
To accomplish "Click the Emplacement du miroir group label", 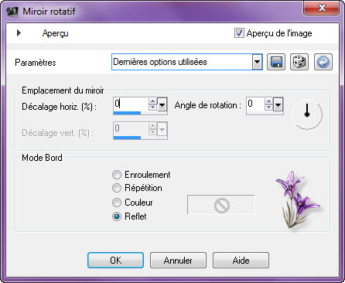I will point(63,90).
